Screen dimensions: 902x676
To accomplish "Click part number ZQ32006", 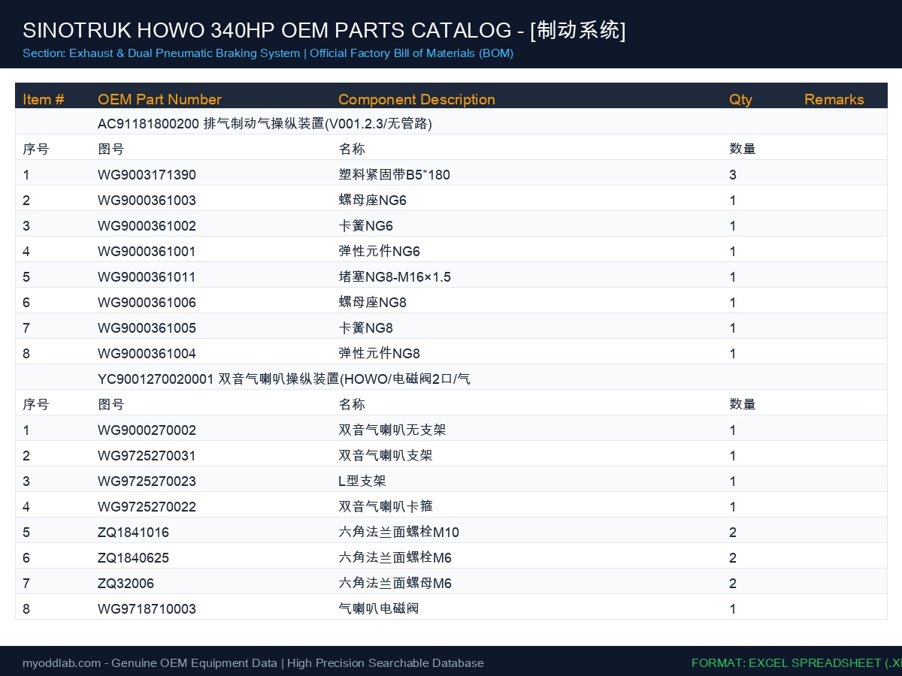I will point(126,584).
